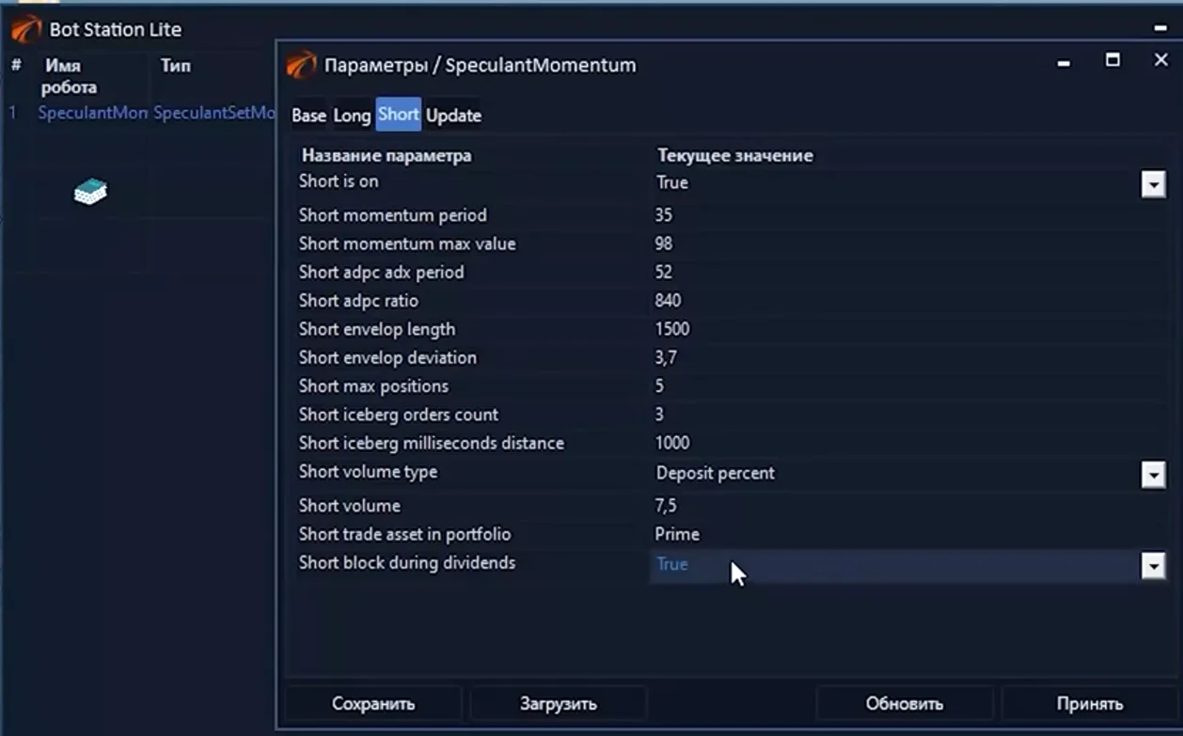Click the Название параметра column header

[386, 155]
